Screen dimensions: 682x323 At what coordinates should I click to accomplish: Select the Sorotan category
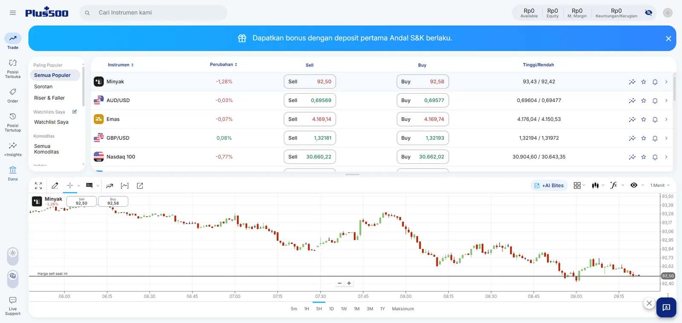click(x=43, y=87)
